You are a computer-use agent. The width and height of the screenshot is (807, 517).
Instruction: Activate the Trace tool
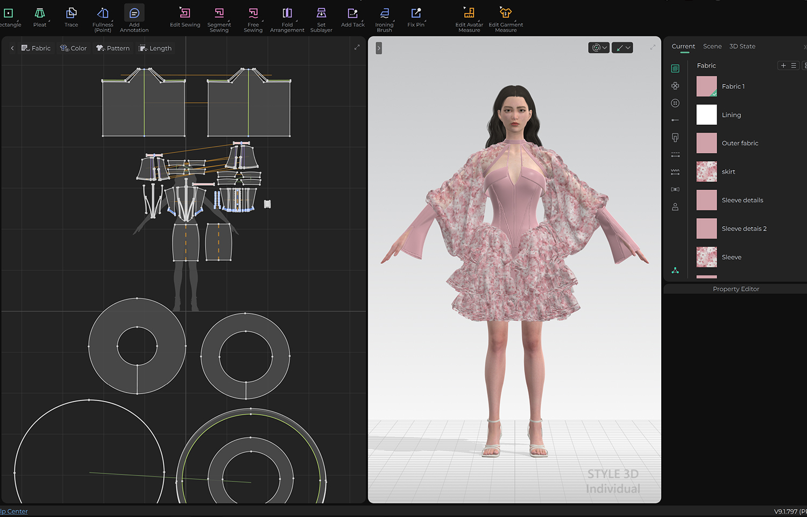(71, 17)
